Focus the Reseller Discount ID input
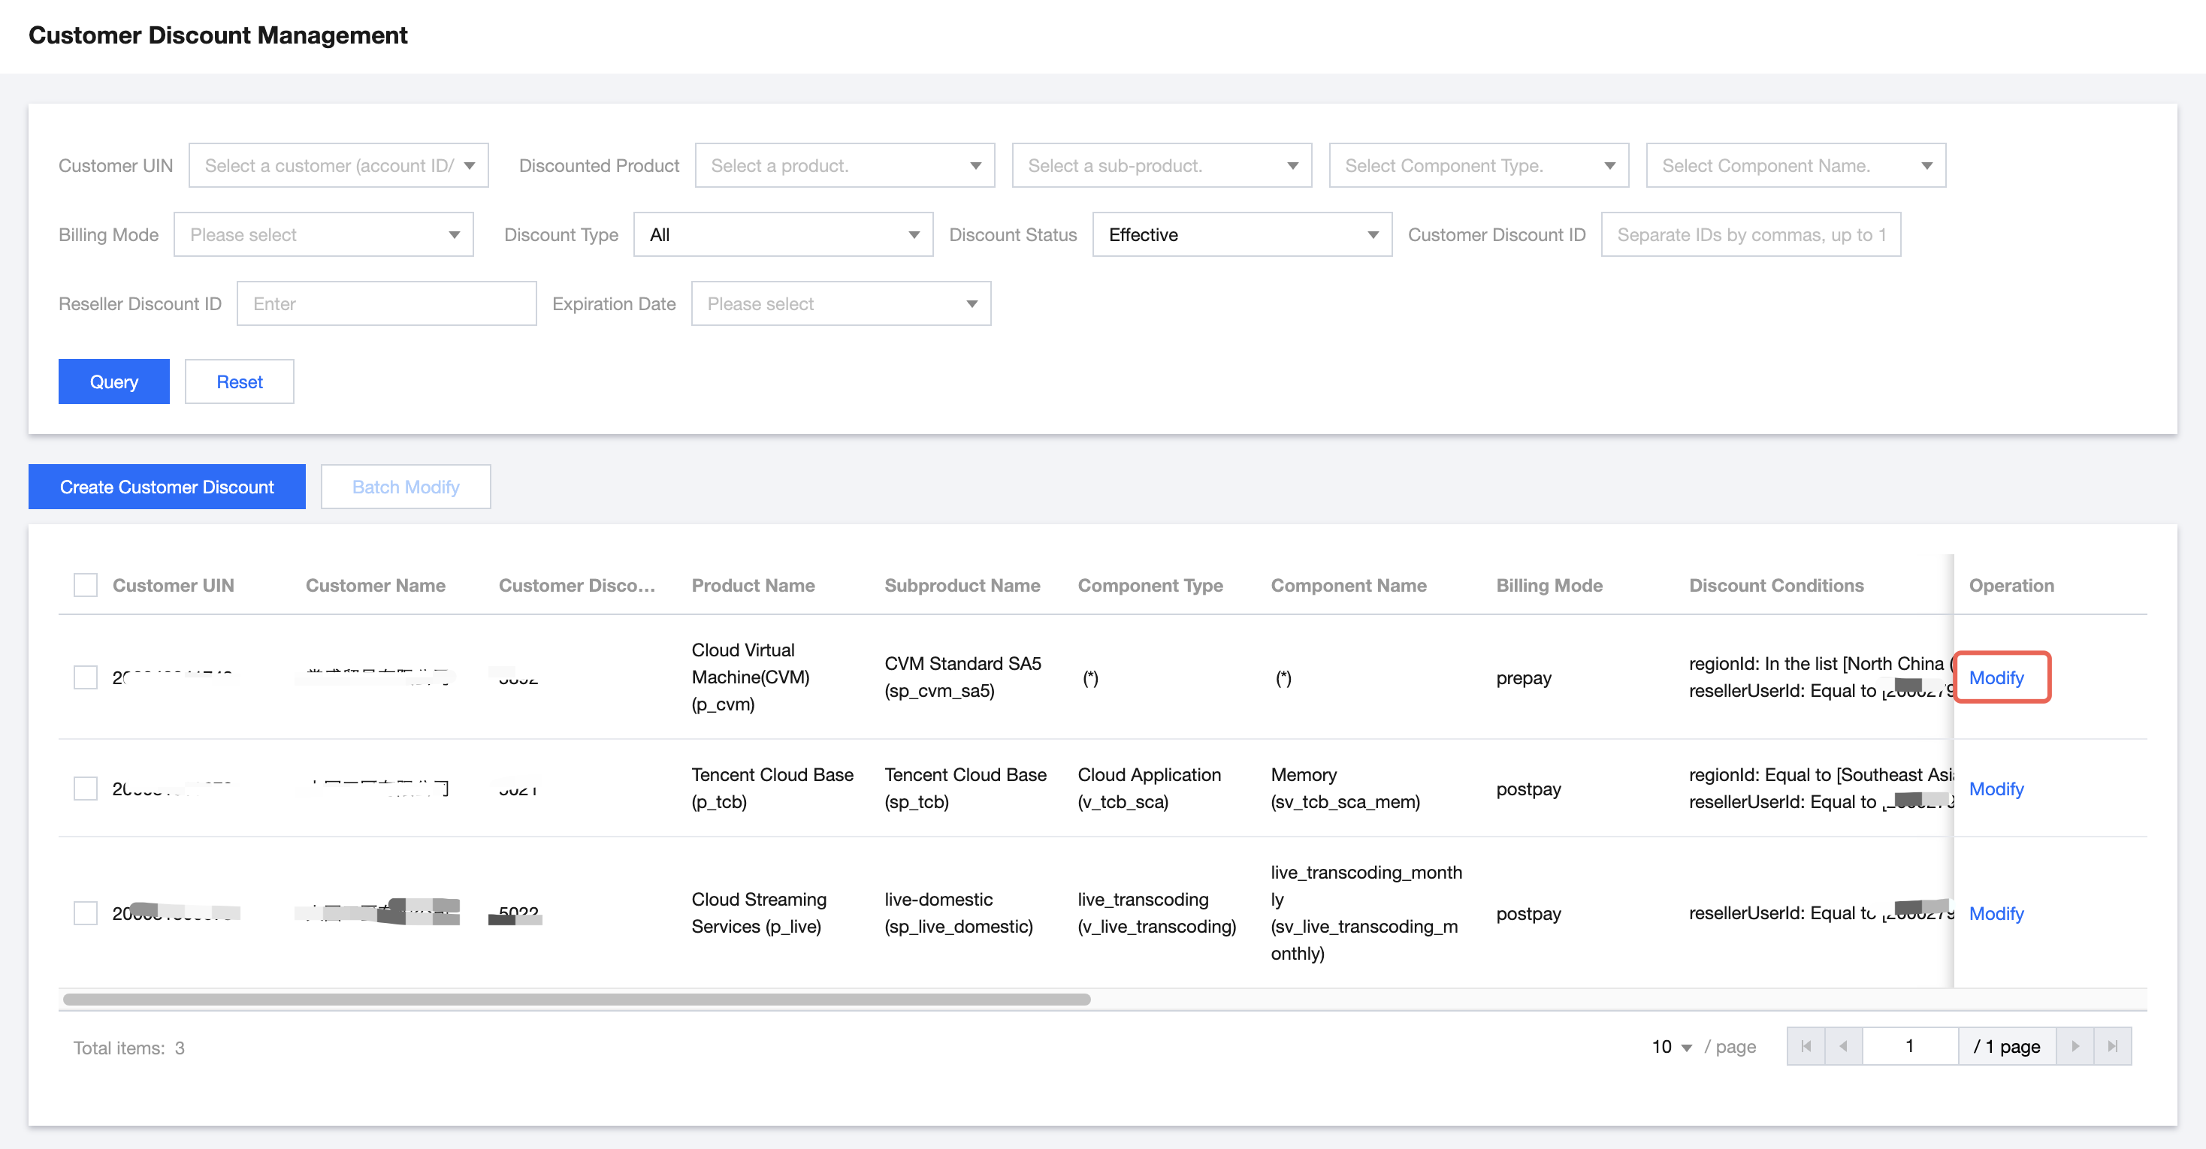 point(386,304)
